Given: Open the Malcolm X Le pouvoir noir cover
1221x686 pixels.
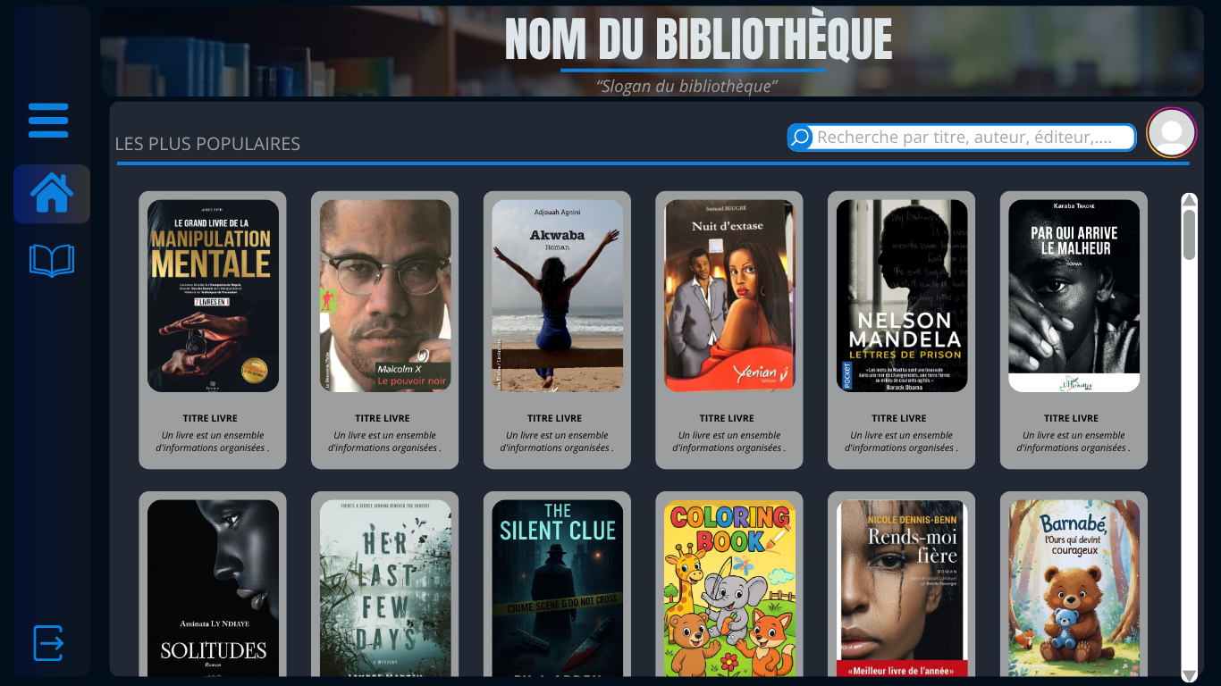Looking at the screenshot, I should point(385,296).
